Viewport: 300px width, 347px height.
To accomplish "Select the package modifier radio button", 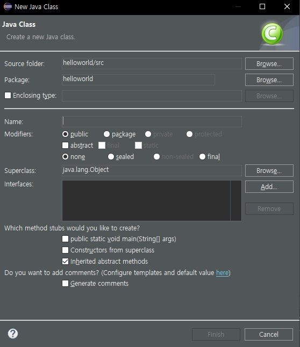I will click(106, 134).
